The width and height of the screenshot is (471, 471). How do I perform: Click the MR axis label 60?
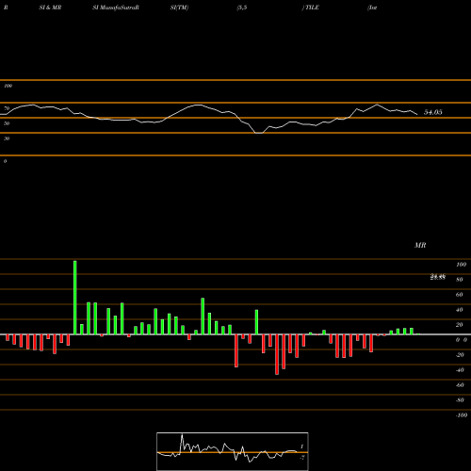pyautogui.click(x=460, y=295)
